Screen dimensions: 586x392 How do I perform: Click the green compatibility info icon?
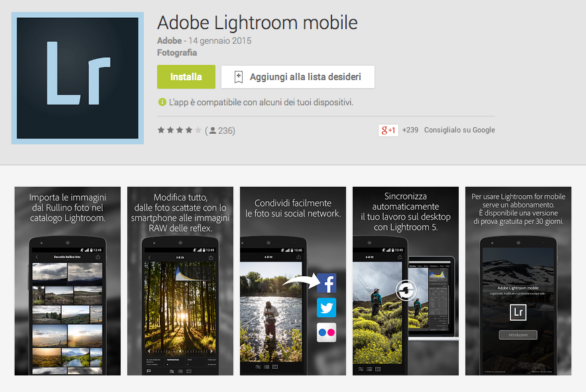pyautogui.click(x=162, y=102)
